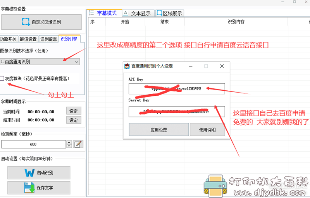This screenshot has height=198, width=310.
Task: Click the dashed-rectangle region selection icon
Action: tap(26, 22)
